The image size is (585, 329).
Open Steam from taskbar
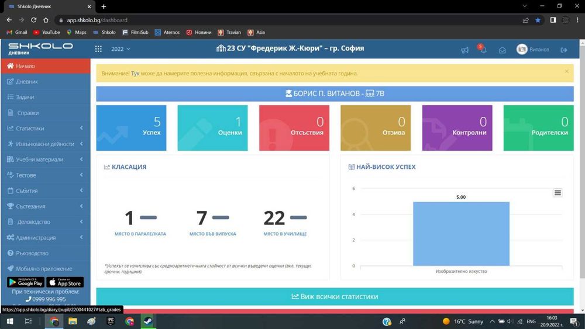(148, 321)
